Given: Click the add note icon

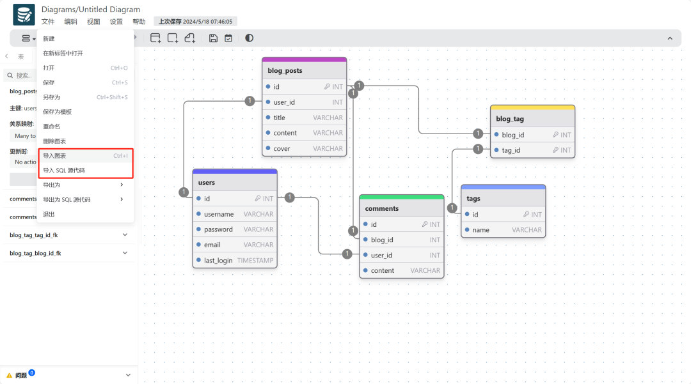Looking at the screenshot, I should pos(190,38).
